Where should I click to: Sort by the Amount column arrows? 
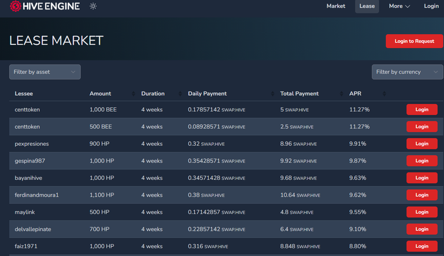point(134,94)
